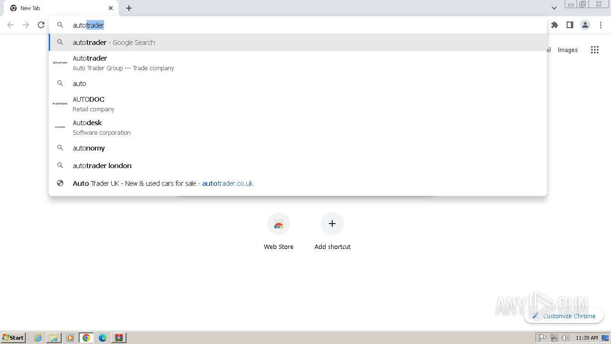Select the auto search suggestion
This screenshot has height=344, width=611.
298,83
